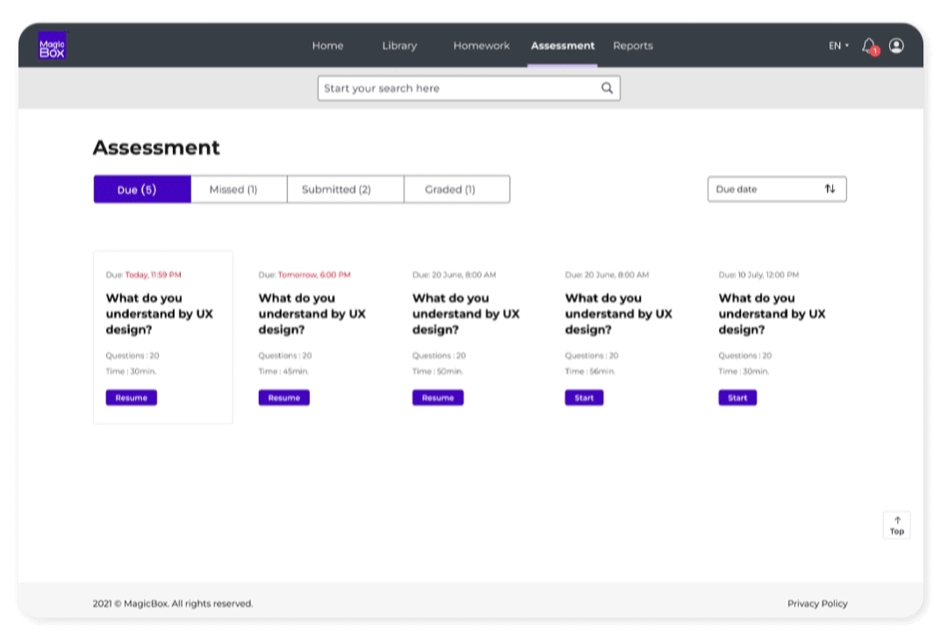Click Start on the 10 July assessment
The height and width of the screenshot is (634, 948).
coord(737,398)
